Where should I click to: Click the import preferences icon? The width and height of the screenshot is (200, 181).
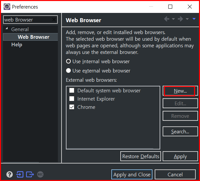click(x=20, y=174)
